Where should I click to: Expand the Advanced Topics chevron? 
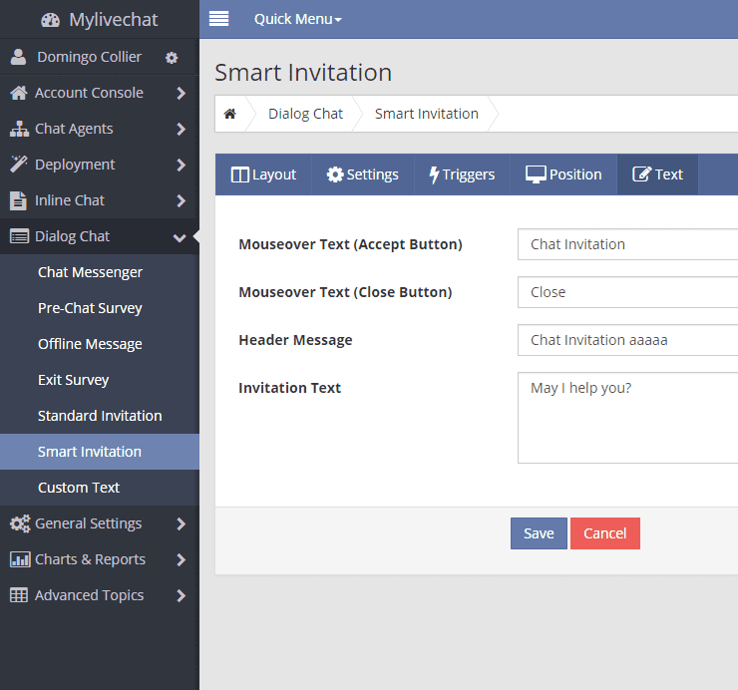pyautogui.click(x=181, y=596)
